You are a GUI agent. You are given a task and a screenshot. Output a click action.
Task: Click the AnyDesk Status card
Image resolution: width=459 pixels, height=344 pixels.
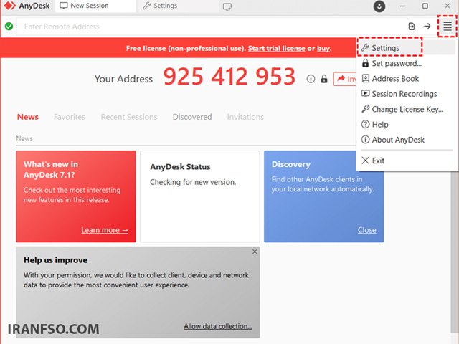click(200, 196)
